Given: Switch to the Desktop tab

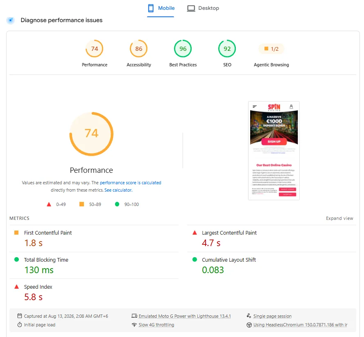Looking at the screenshot, I should [203, 8].
